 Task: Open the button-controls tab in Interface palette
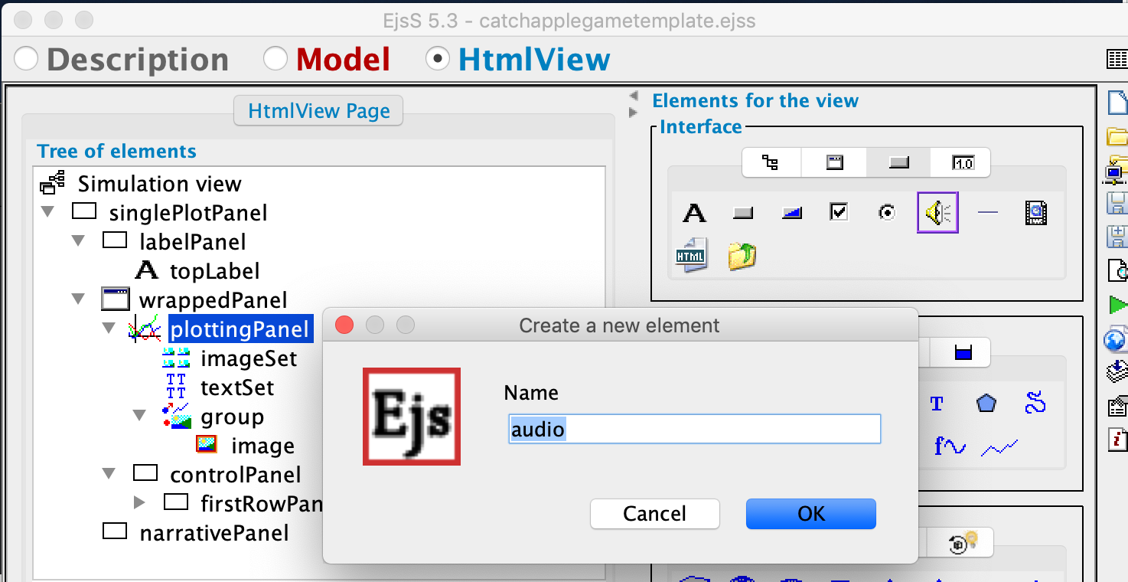(898, 162)
